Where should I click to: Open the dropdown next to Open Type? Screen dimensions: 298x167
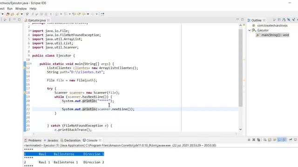click(22, 14)
